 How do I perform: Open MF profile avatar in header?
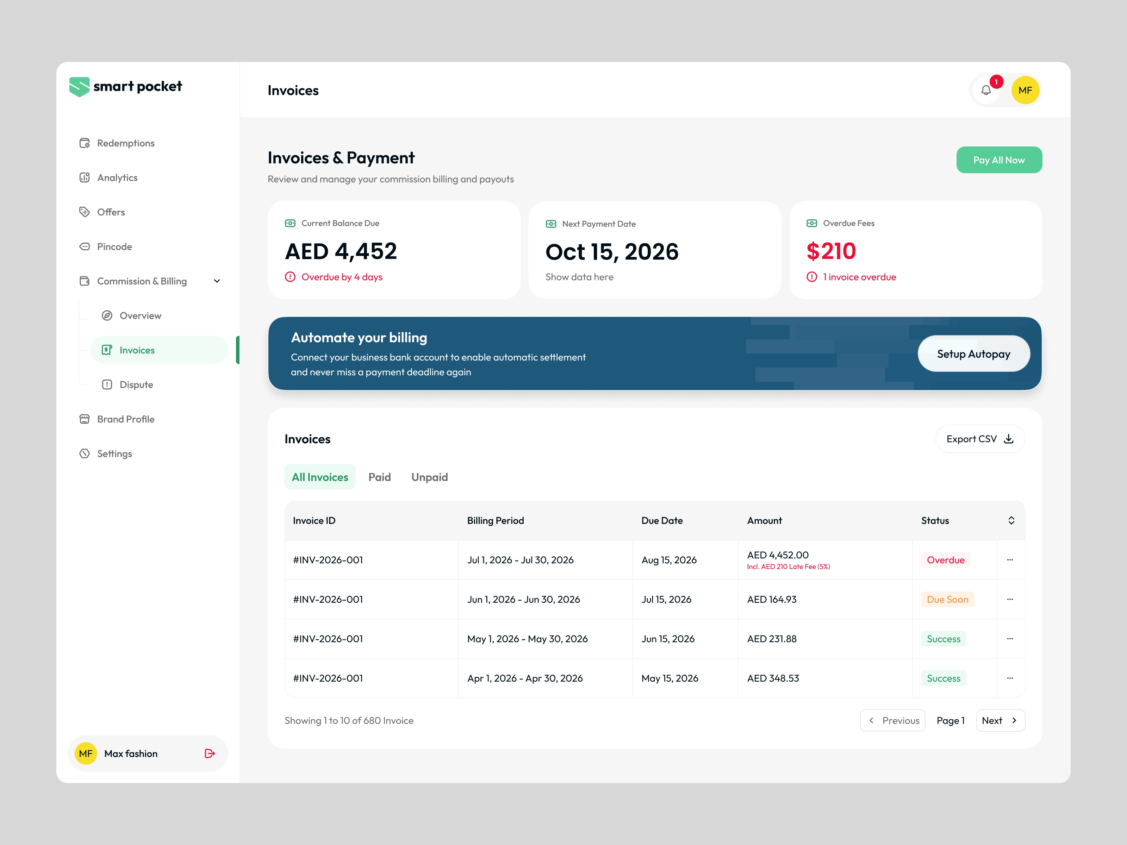click(x=1025, y=90)
